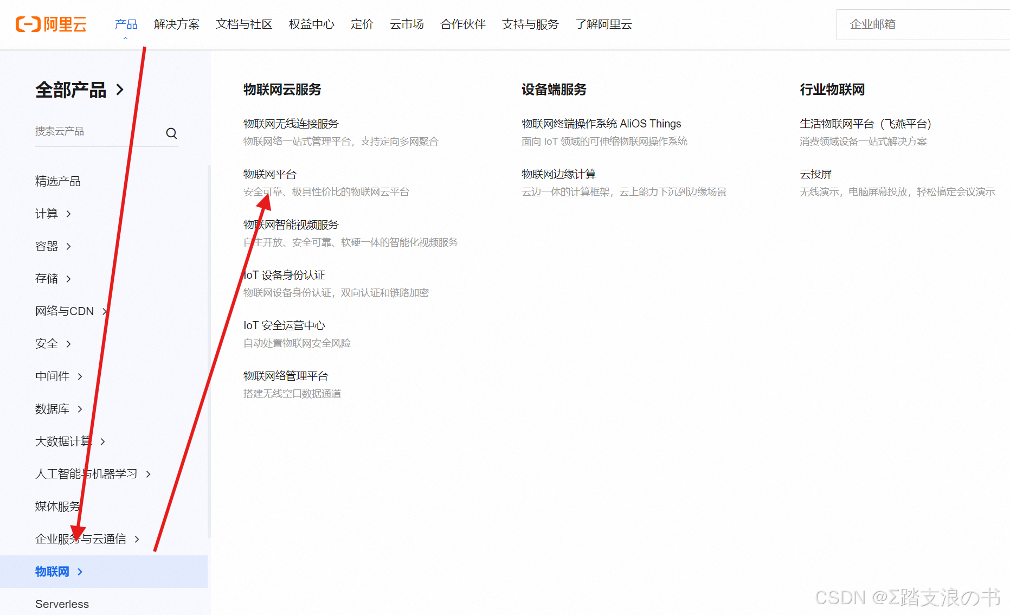Open 物联网终端操作系统 AliOS Things link
Screen dimensions: 1010x615
click(601, 124)
